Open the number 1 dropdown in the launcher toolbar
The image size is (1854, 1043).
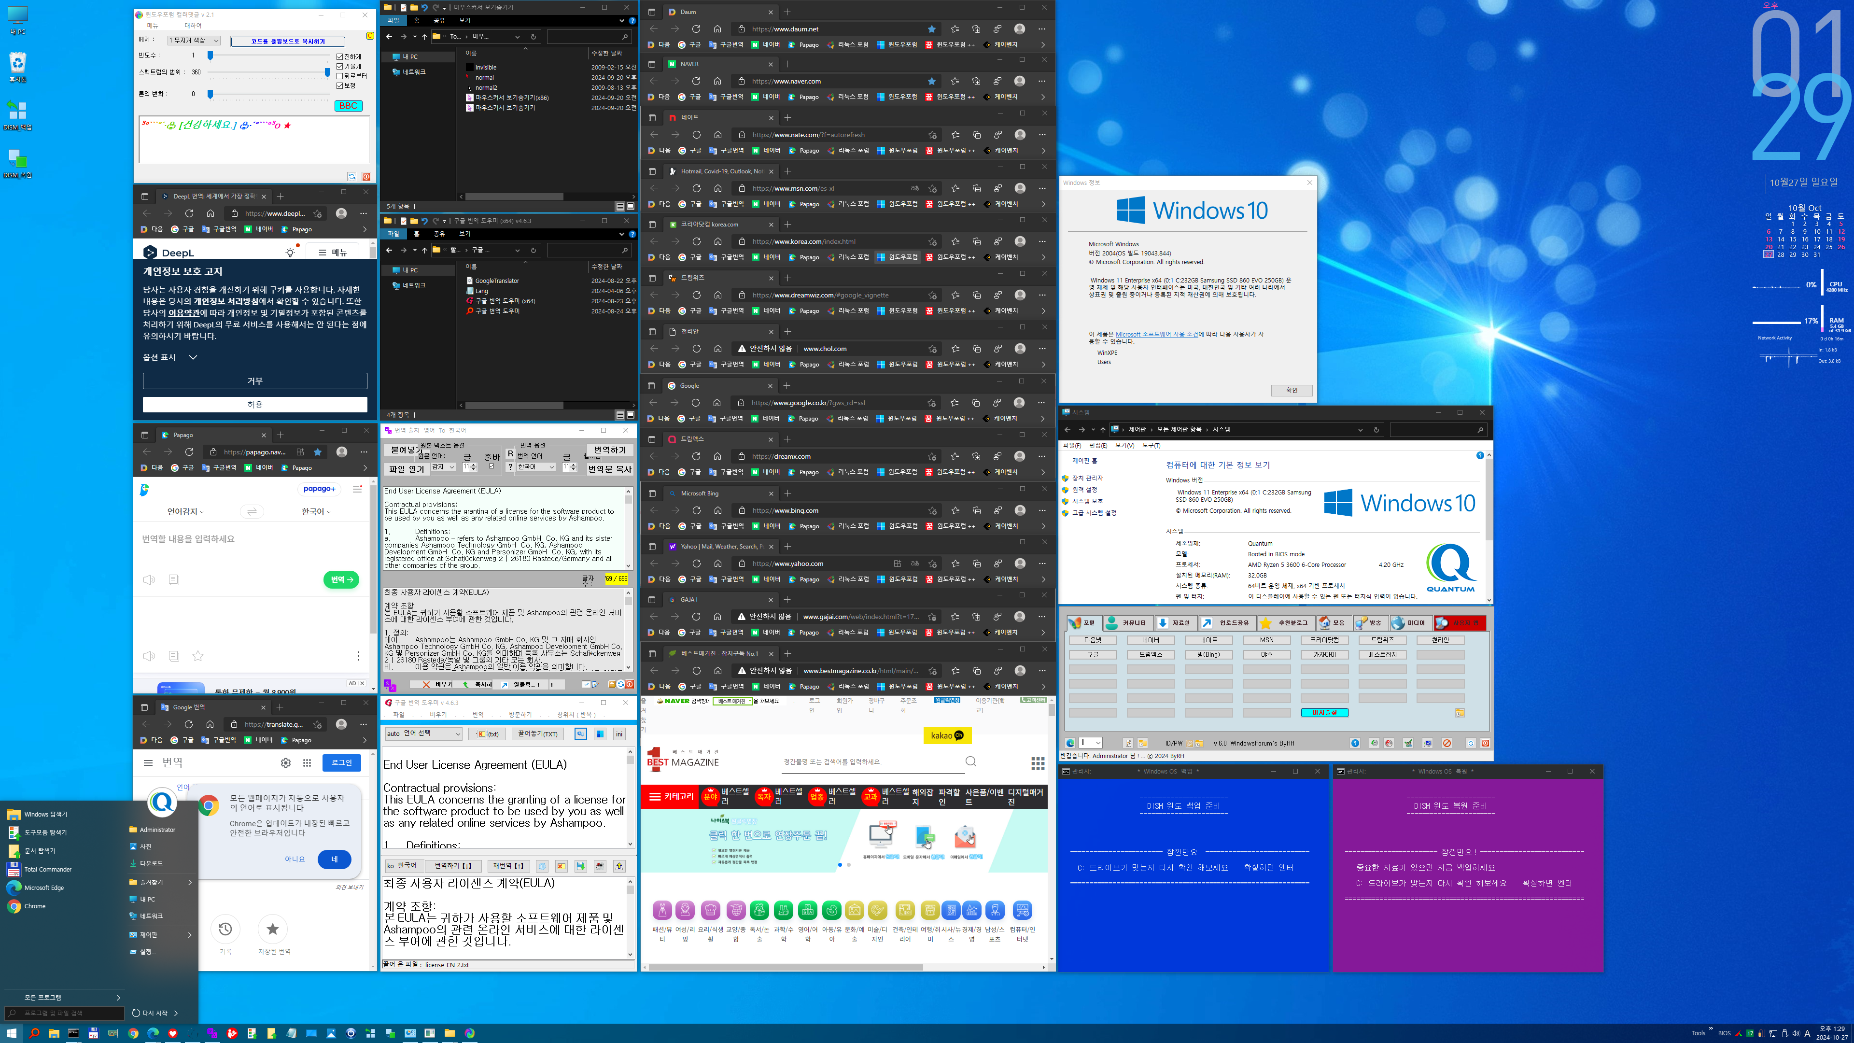coord(1090,743)
